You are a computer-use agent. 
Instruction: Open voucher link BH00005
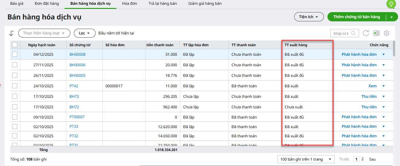77,76
